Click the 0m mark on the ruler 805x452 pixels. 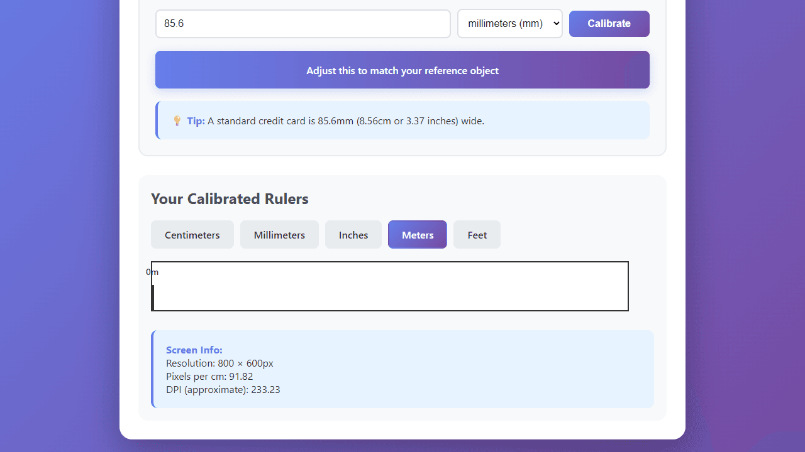(x=152, y=272)
